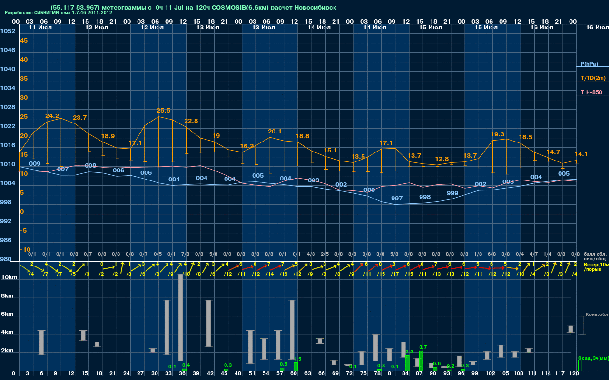Click the 19.3 temperature label
This screenshot has height=380, width=609.
pos(498,134)
